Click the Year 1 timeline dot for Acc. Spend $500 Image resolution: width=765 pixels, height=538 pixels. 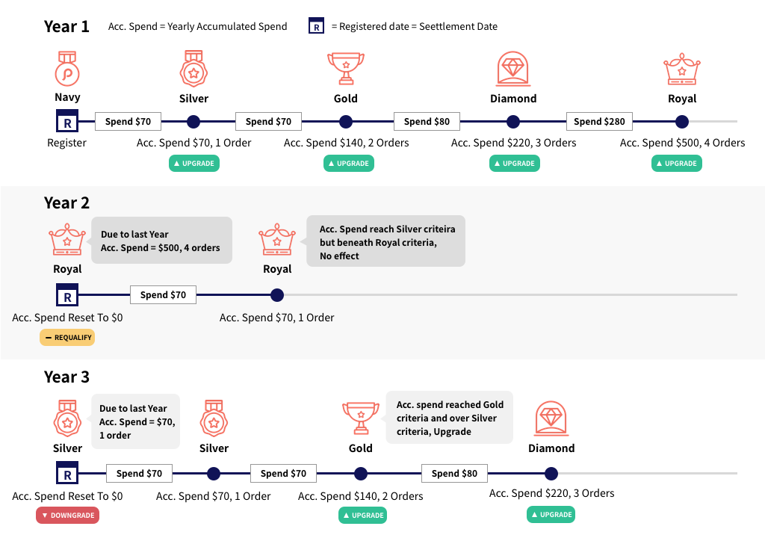point(681,121)
